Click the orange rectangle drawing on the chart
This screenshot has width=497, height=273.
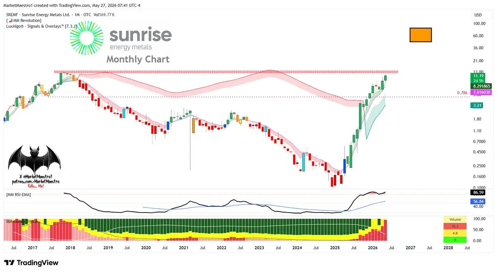pos(421,35)
